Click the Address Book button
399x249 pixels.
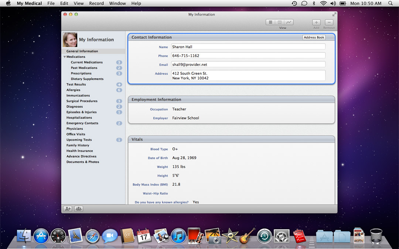click(314, 37)
